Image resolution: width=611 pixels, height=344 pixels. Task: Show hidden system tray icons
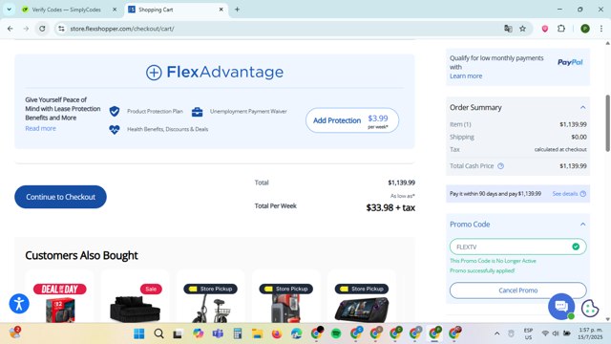pos(496,333)
